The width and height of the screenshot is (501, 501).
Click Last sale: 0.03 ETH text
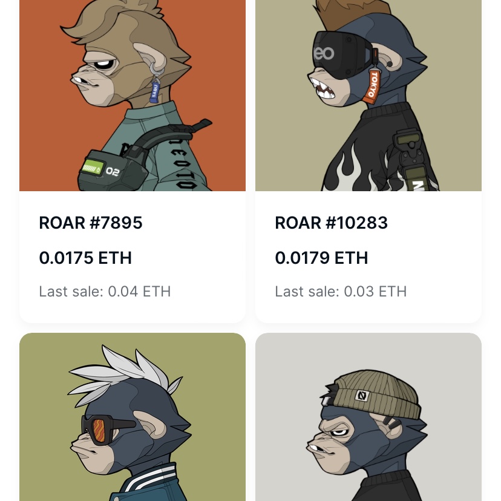coord(341,292)
